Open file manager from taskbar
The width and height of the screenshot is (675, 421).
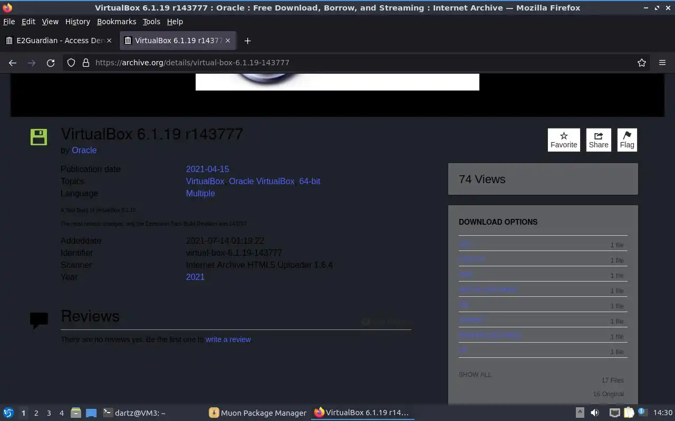coord(76,413)
